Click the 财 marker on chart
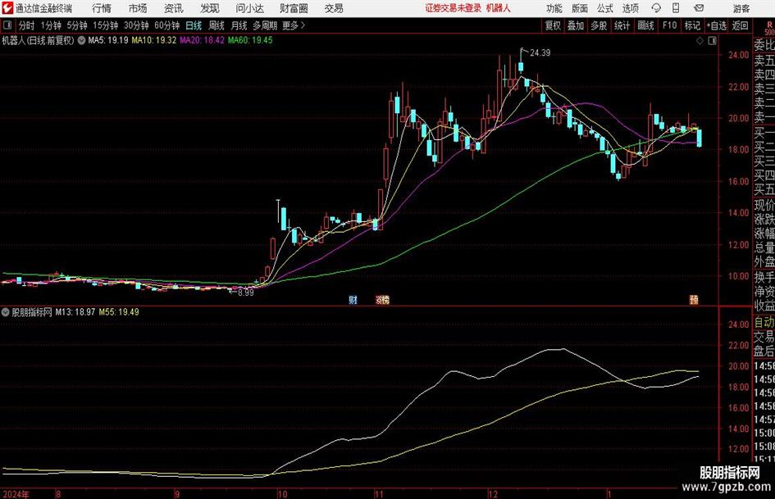This screenshot has height=499, width=775. click(353, 300)
